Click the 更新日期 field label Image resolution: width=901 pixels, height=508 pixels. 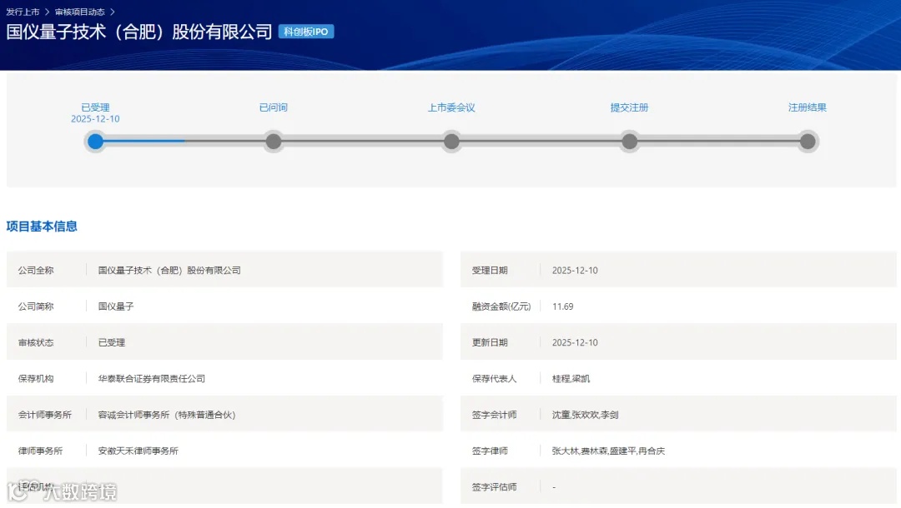[490, 342]
